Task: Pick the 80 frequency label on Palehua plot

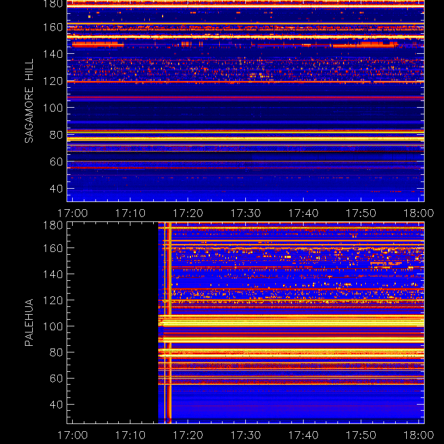Action: (56, 352)
